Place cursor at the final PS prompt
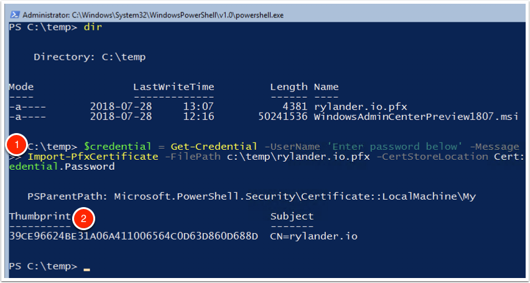This screenshot has width=530, height=283. pos(87,267)
